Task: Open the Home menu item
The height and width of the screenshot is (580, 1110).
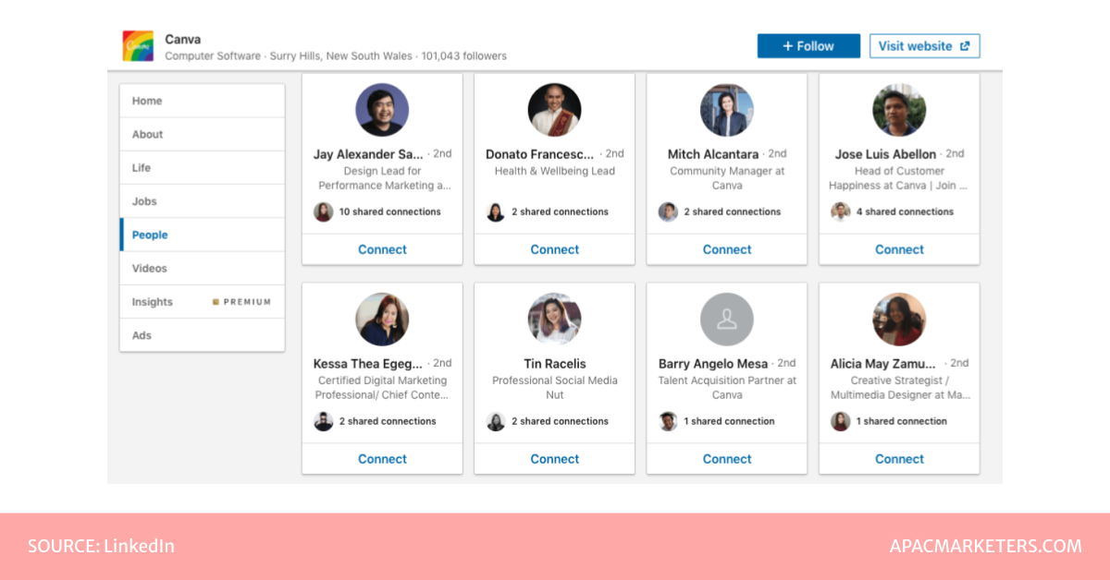Action: click(x=202, y=101)
